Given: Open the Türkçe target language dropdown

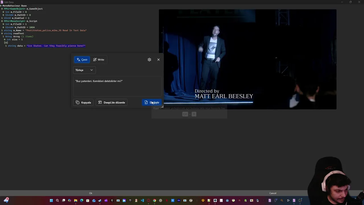Looking at the screenshot, I should pyautogui.click(x=84, y=70).
